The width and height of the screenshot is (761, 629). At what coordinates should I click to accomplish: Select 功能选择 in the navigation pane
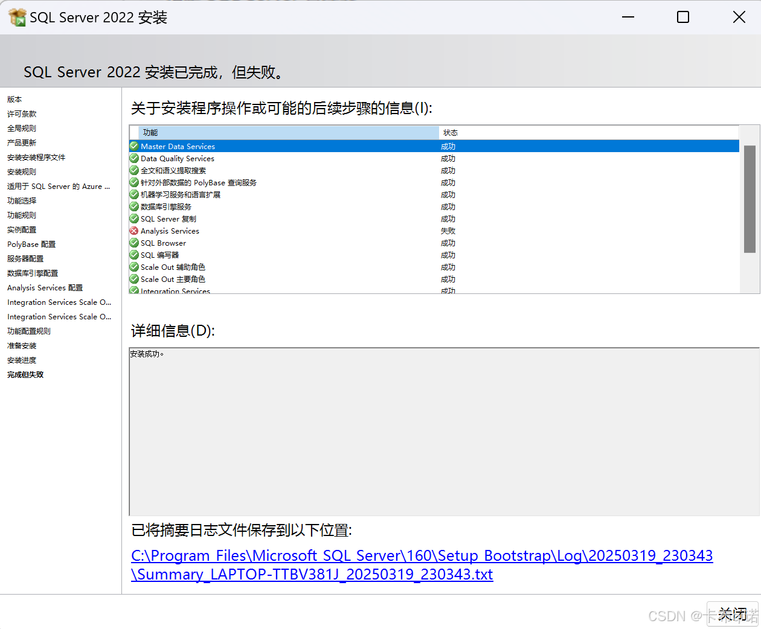click(x=22, y=200)
